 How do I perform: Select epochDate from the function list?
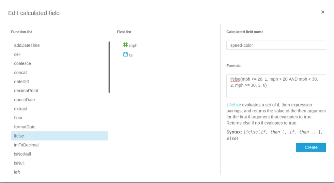point(24,100)
